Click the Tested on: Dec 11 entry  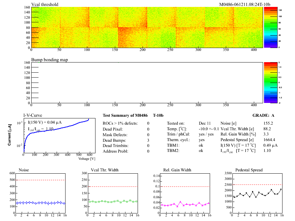click(x=191, y=123)
